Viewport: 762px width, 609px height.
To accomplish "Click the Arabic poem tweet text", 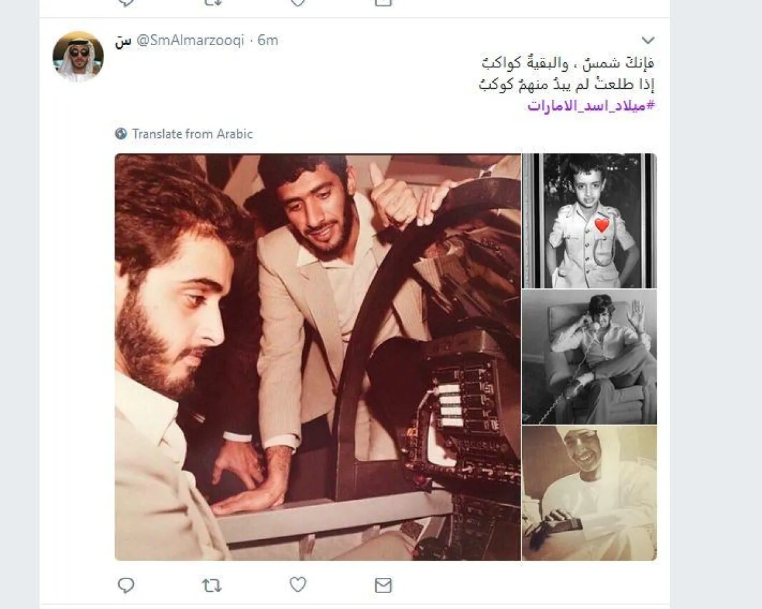I will pos(566,74).
